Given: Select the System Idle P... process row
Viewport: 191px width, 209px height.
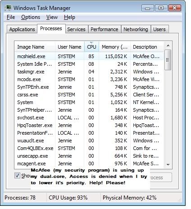Looking at the screenshot, I should pyautogui.click(x=89, y=64).
